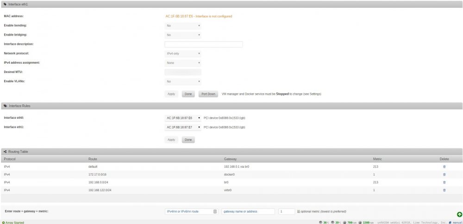Image resolution: width=463 pixels, height=224 pixels.
Task: Focus the route metric number field
Action: click(x=287, y=212)
